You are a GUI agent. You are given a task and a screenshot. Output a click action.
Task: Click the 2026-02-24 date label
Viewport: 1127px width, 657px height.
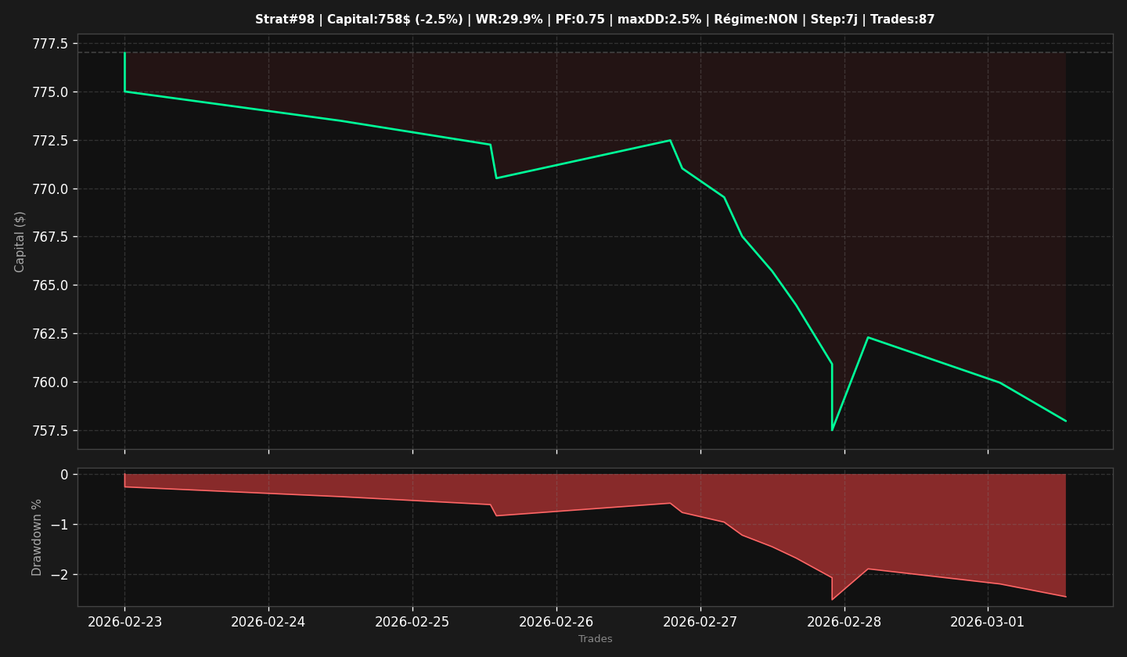pos(268,622)
